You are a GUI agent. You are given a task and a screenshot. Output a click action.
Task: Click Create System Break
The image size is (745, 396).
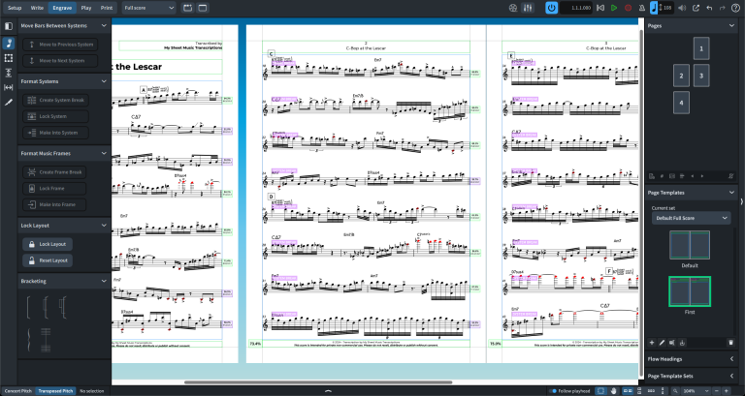point(55,100)
